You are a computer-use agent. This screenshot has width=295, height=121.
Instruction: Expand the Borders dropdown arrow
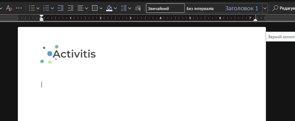[x=101, y=8]
